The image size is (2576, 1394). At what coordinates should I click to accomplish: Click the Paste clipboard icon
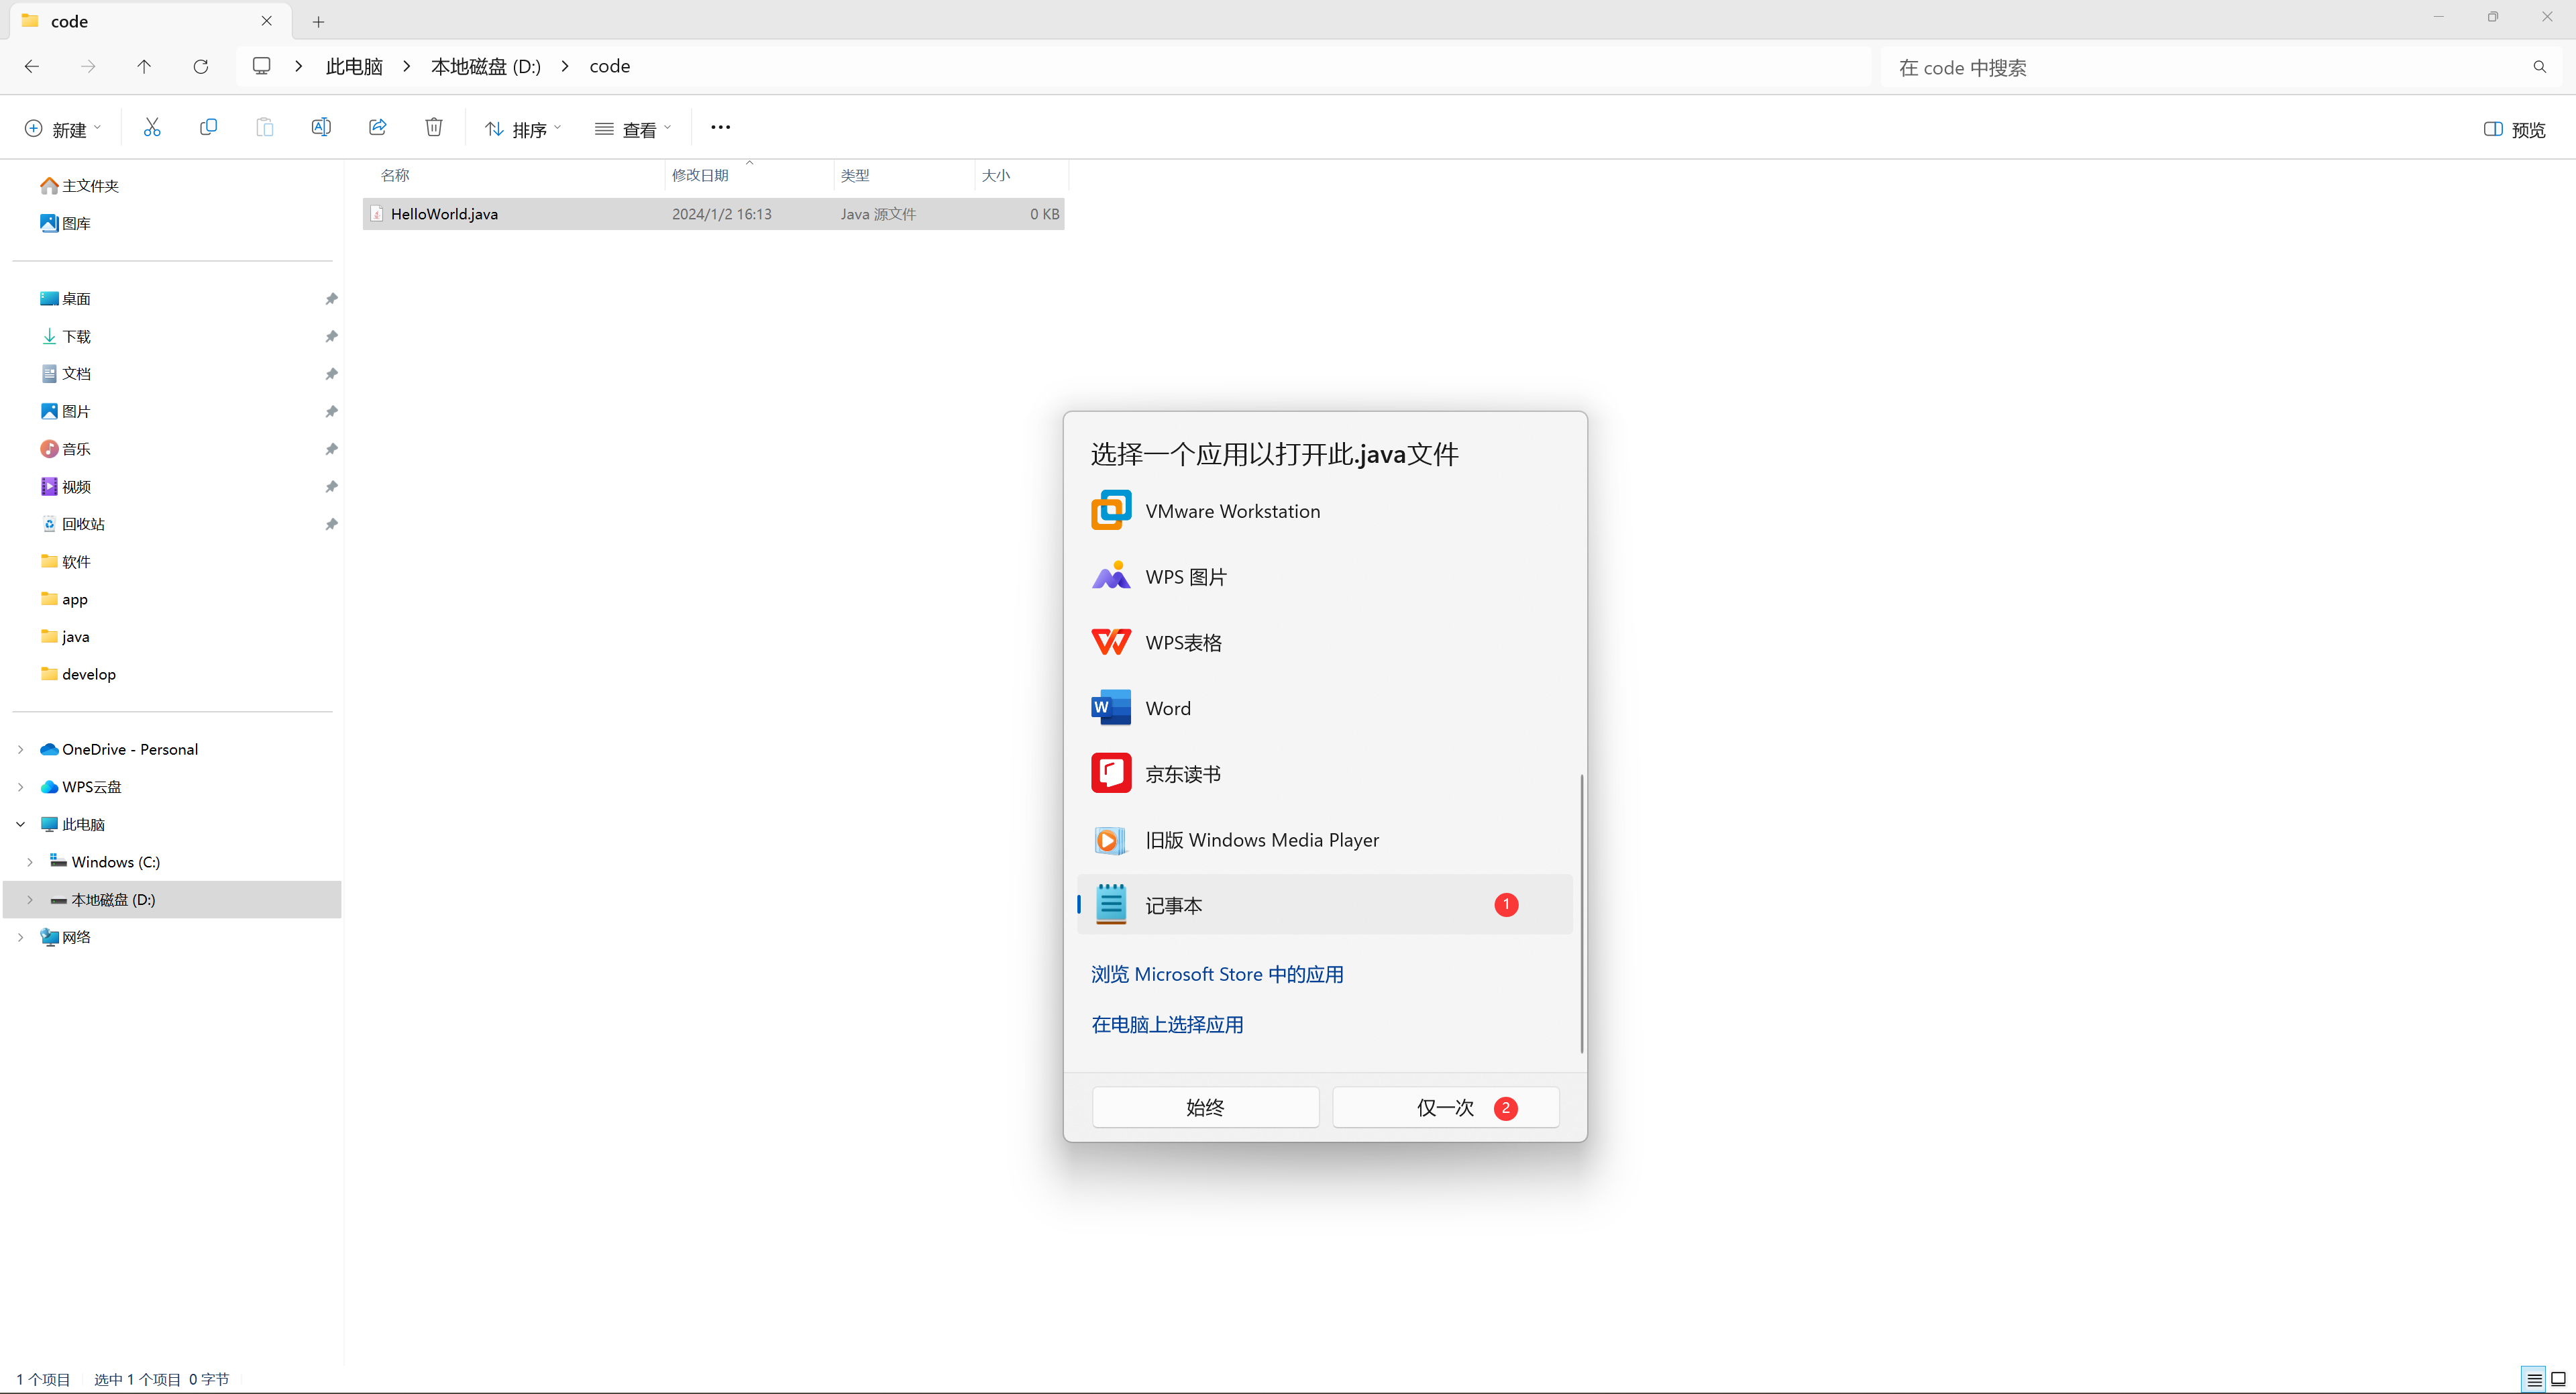pyautogui.click(x=265, y=127)
